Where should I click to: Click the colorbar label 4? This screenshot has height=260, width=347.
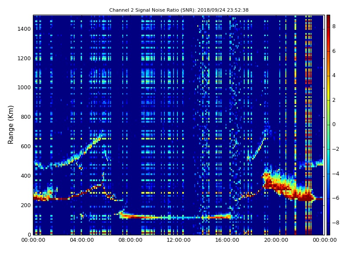pos(334,75)
